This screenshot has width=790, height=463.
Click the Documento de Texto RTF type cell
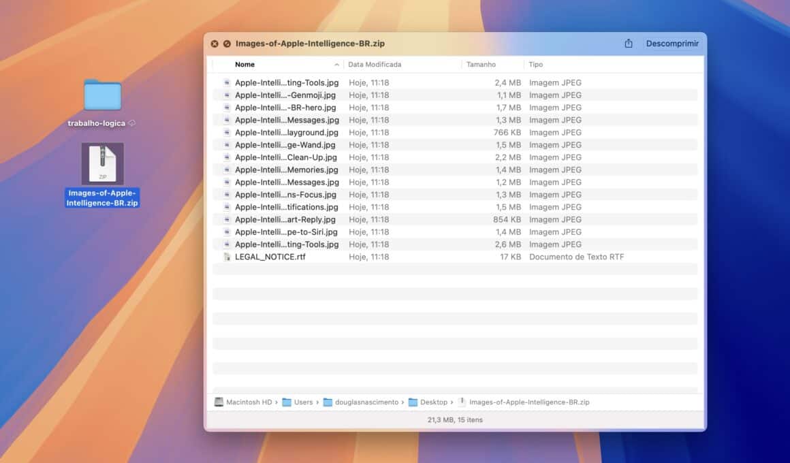576,257
